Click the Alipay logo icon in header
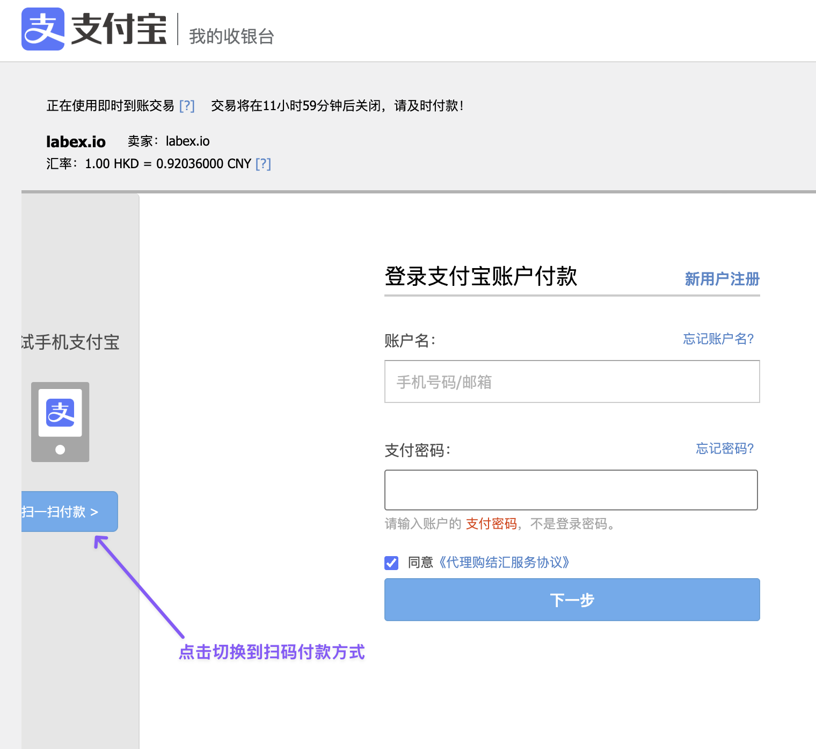Viewport: 816px width, 749px height. click(43, 29)
